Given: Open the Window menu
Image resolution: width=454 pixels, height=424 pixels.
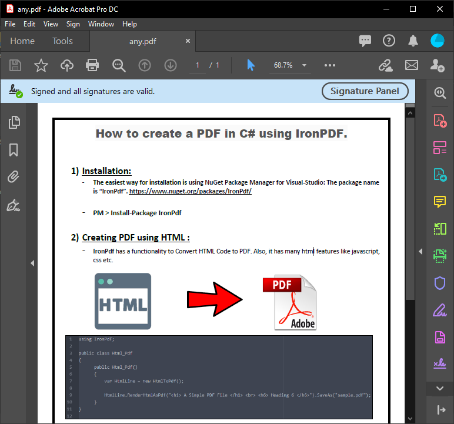Looking at the screenshot, I should coord(101,24).
